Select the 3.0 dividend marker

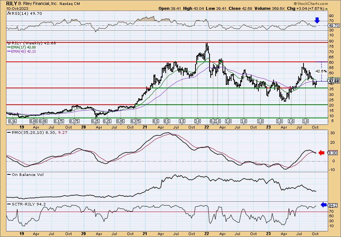(197, 121)
